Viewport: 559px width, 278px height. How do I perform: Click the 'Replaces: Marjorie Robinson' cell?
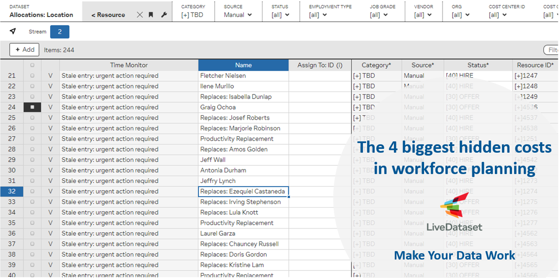(244, 128)
